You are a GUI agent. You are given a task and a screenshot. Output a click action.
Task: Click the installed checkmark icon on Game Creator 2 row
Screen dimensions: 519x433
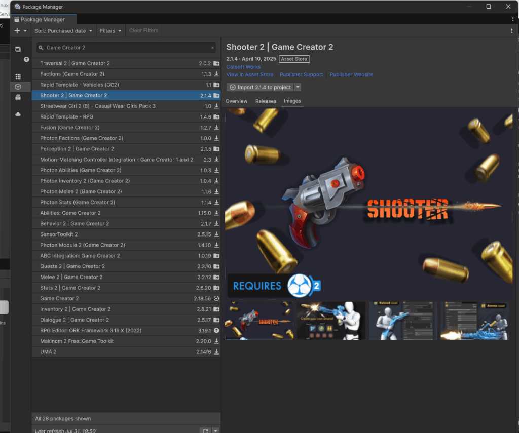pyautogui.click(x=216, y=298)
